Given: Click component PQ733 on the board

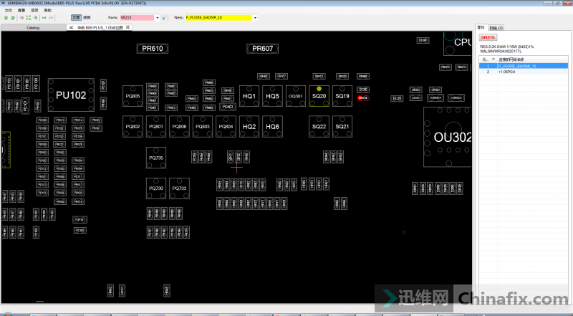Looking at the screenshot, I should 179,188.
